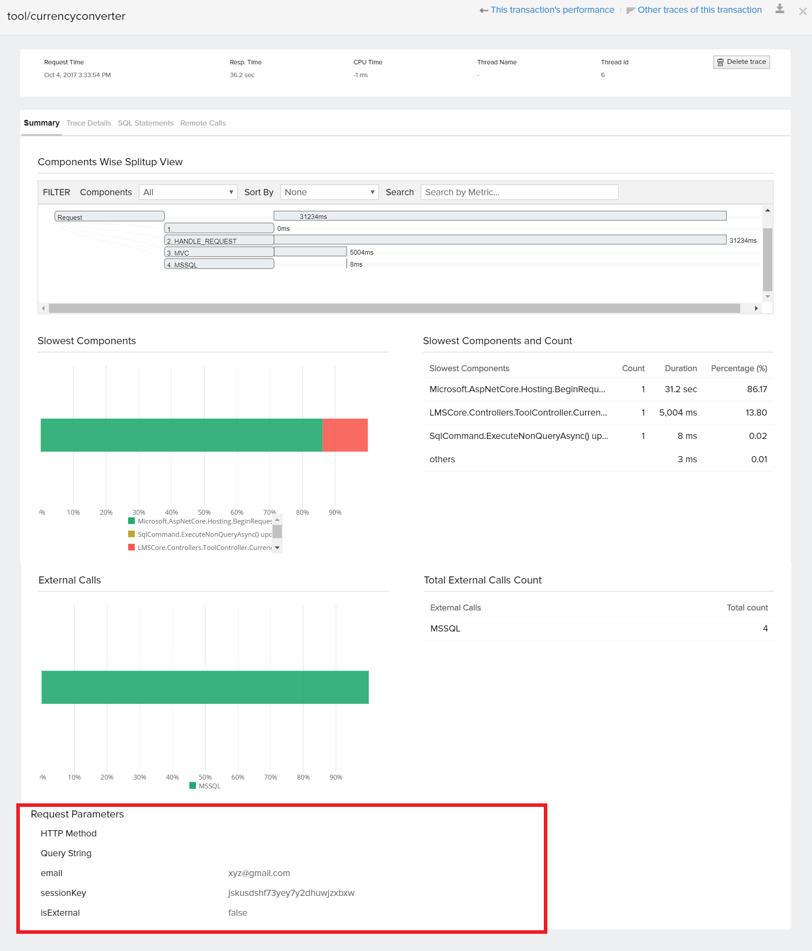Click the down arrow on the splitup view scrollbar
The width and height of the screenshot is (812, 951).
point(768,297)
